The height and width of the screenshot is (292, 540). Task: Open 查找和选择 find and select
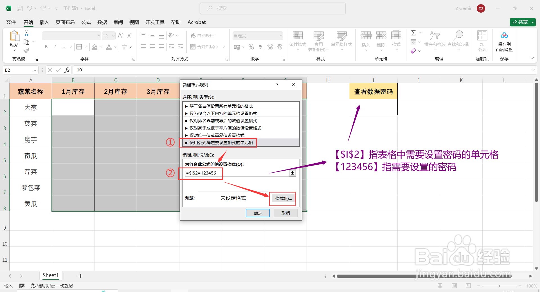point(458,41)
